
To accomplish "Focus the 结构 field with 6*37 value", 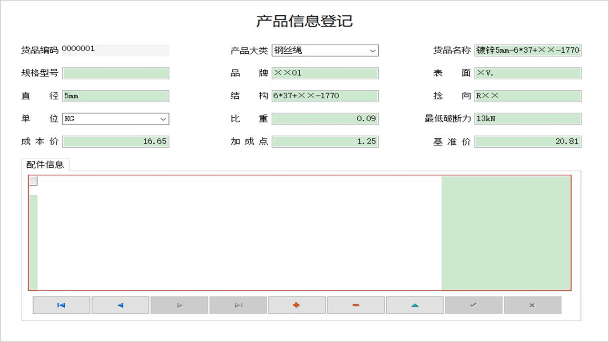I will (x=325, y=96).
